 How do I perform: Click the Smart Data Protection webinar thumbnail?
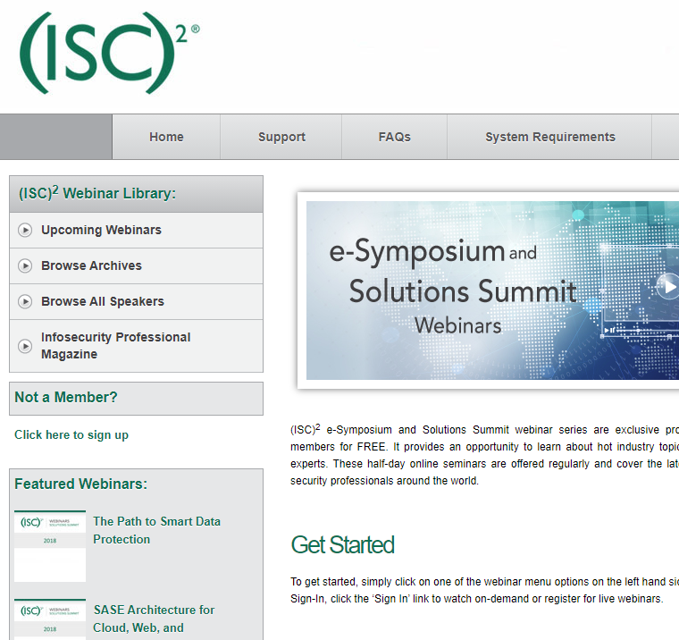[50, 545]
